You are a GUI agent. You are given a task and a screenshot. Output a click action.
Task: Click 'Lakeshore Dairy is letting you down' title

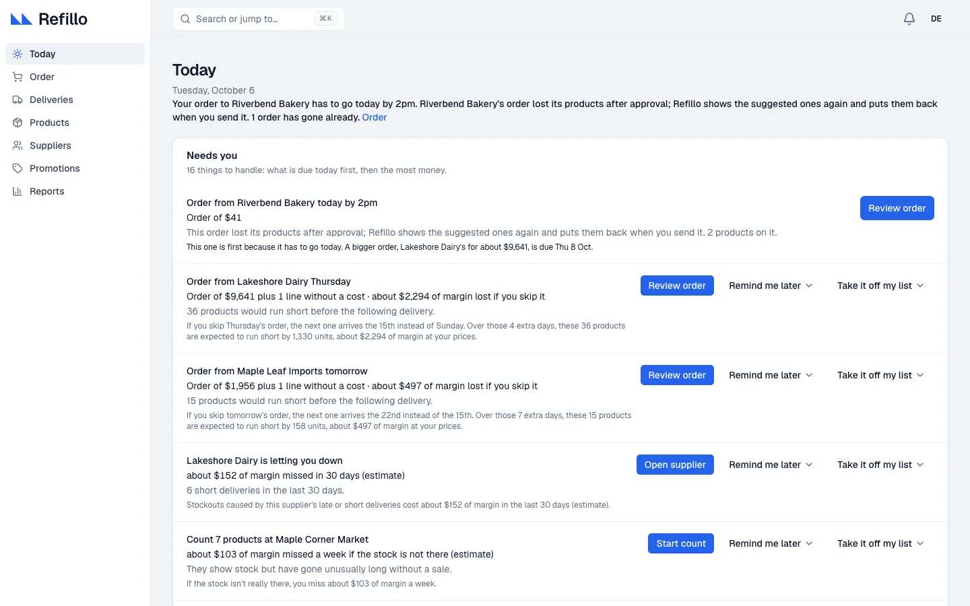tap(264, 461)
